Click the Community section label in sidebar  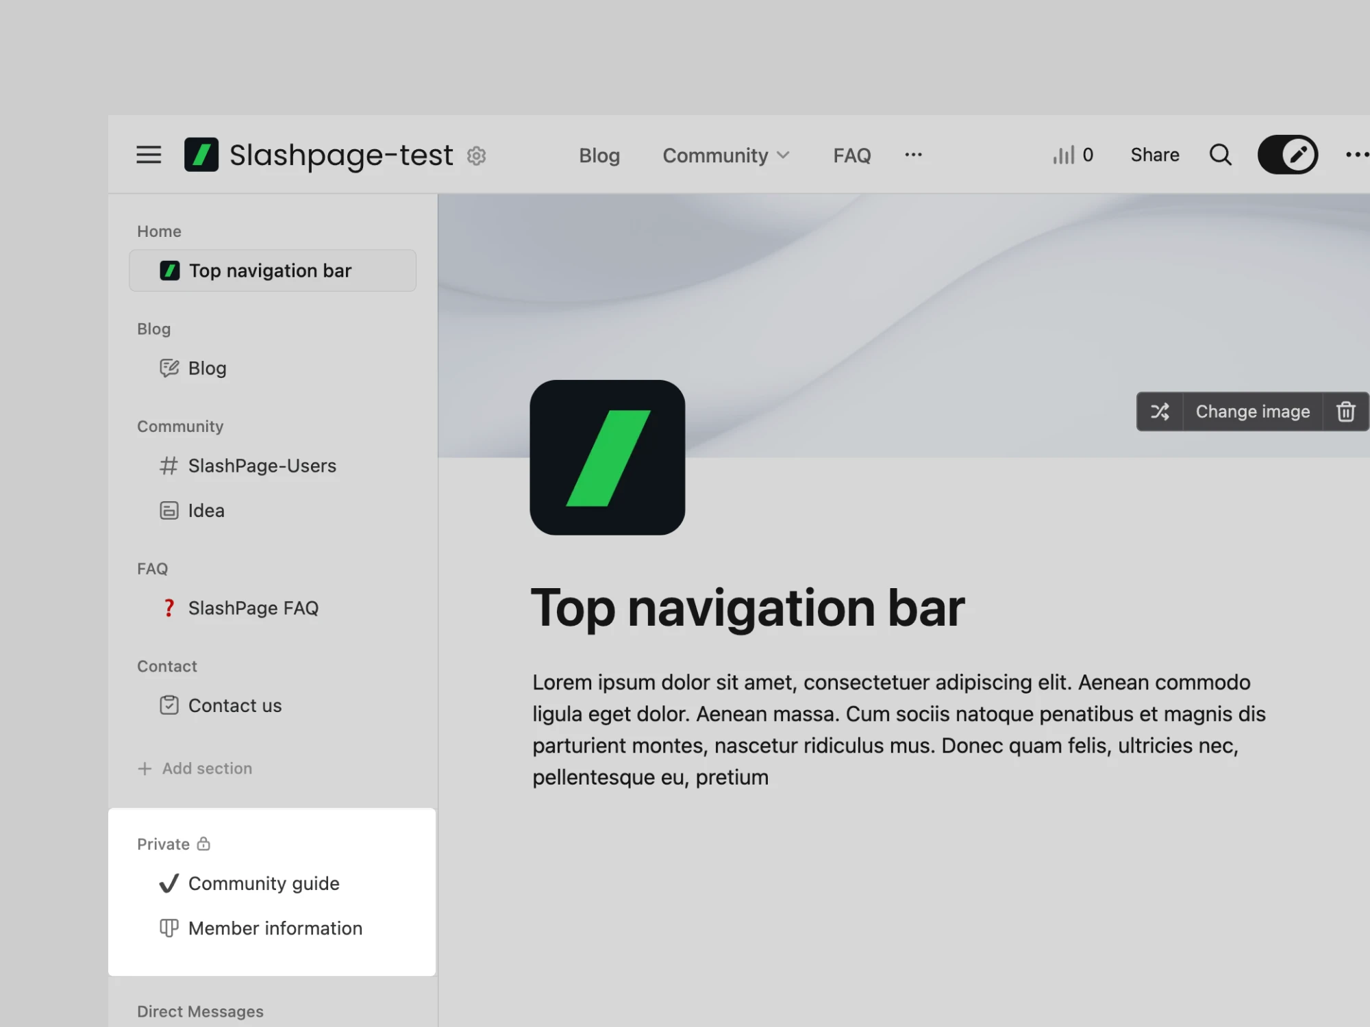180,427
